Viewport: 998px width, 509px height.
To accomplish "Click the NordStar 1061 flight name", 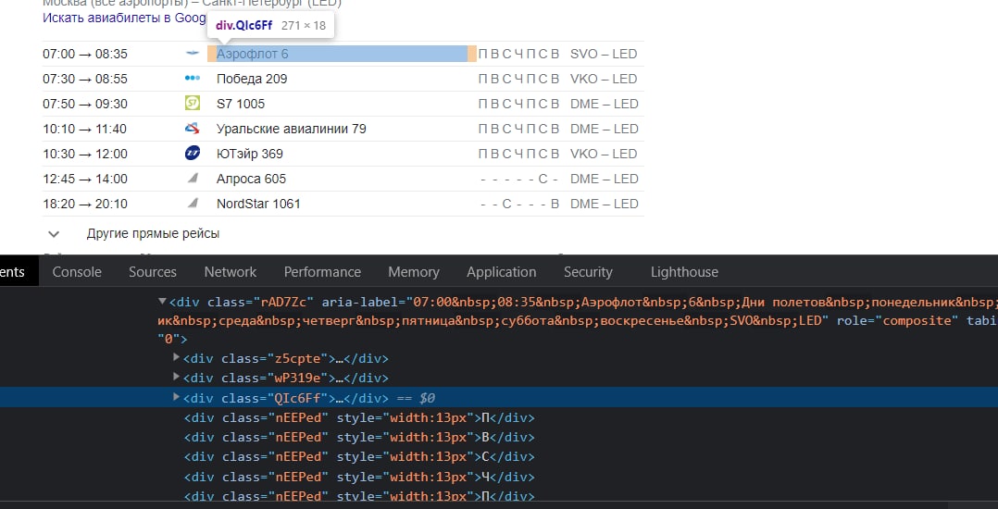I will [x=258, y=204].
